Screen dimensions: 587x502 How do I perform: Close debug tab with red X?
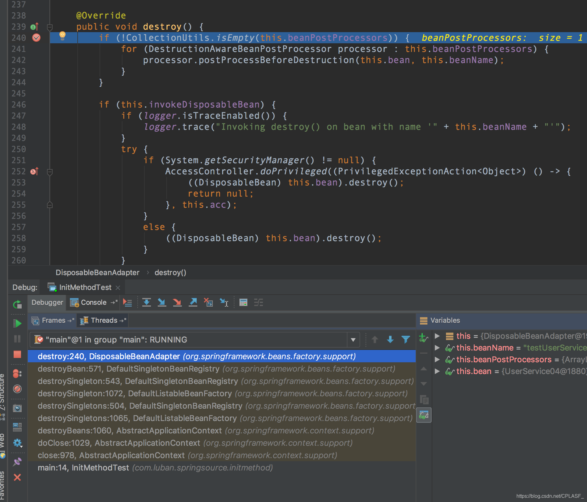[17, 478]
